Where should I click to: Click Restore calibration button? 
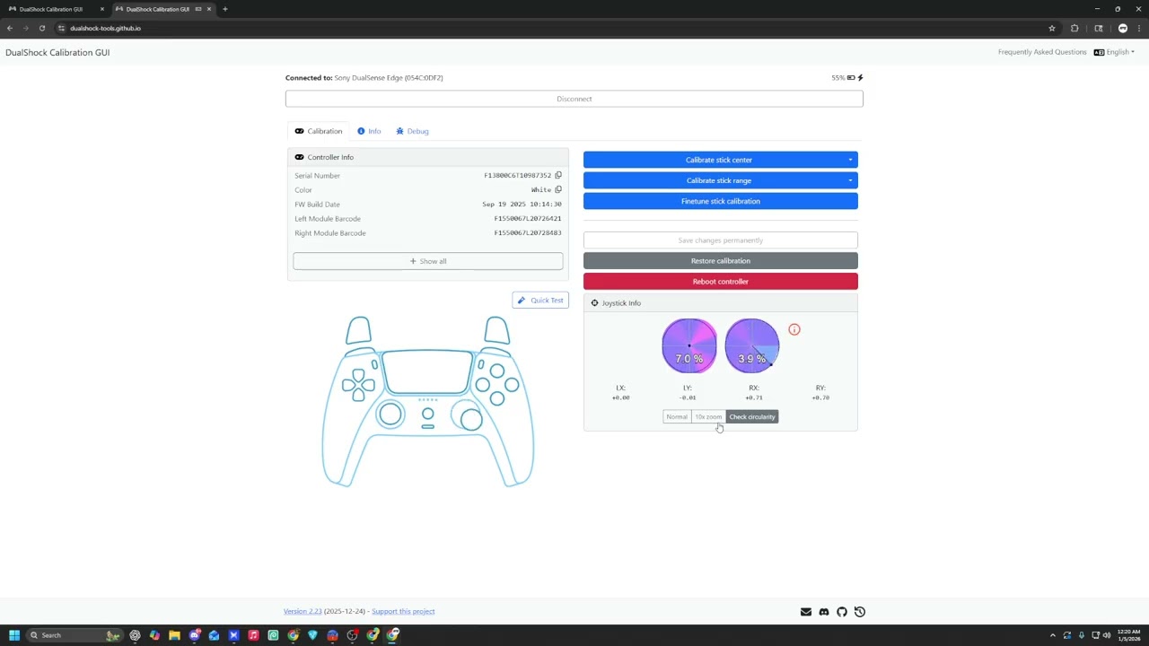coord(721,261)
